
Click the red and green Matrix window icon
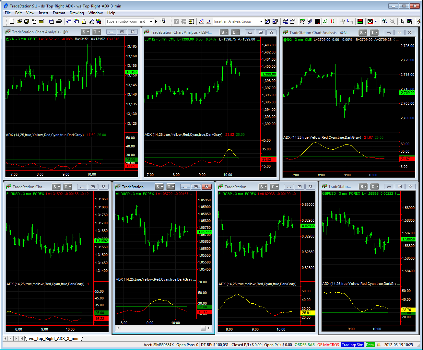click(x=360, y=21)
